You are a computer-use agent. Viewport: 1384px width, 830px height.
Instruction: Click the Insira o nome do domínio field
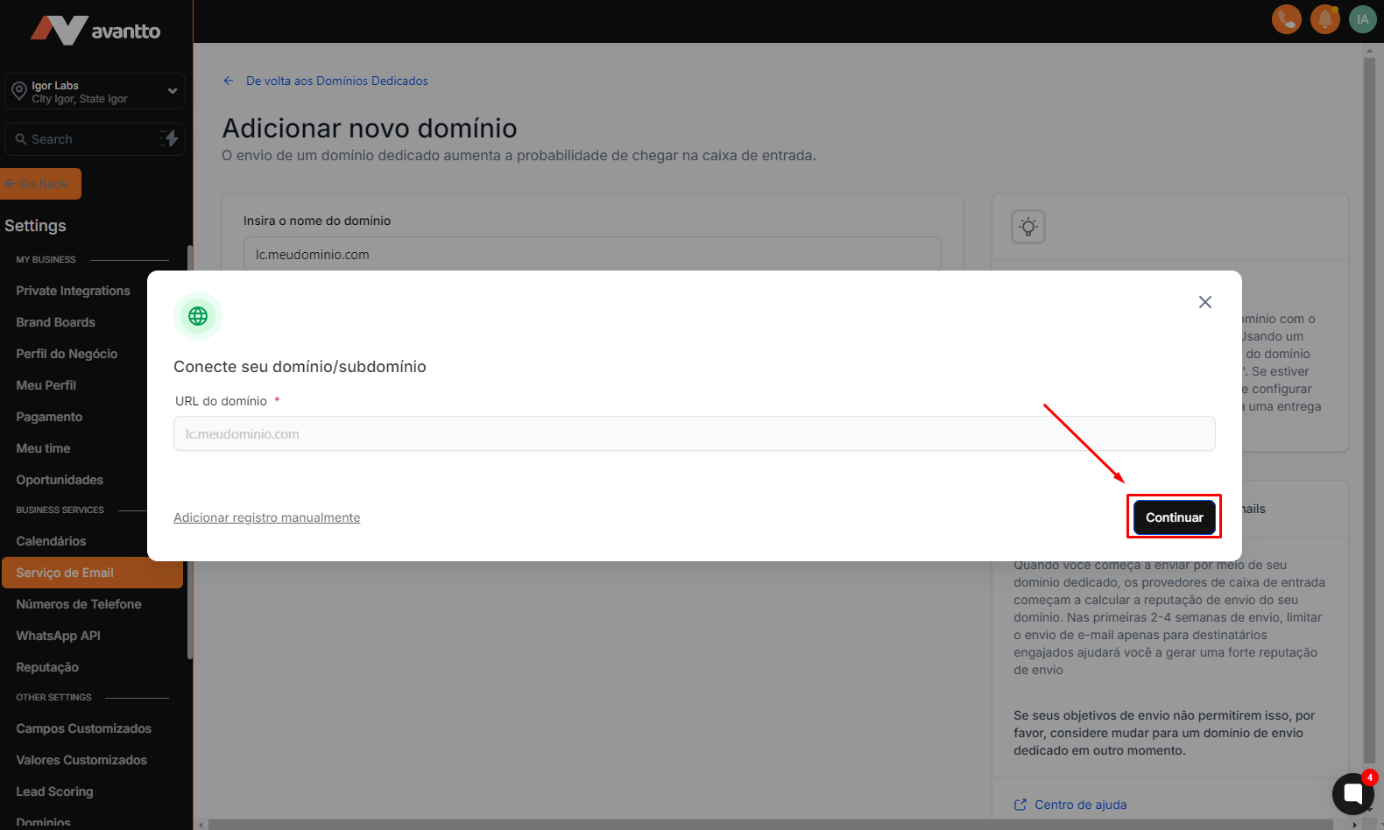(x=592, y=254)
